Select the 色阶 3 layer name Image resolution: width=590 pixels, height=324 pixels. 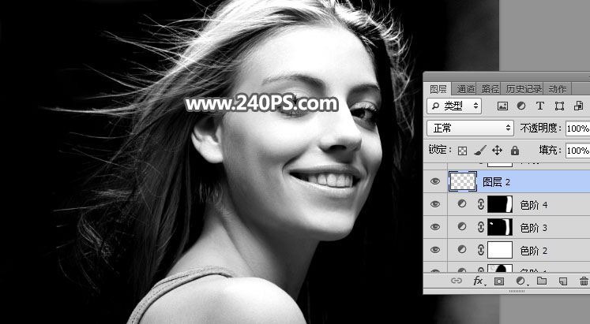point(534,228)
